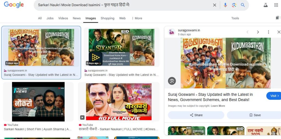Image resolution: width=281 pixels, height=139 pixels.
Task: Click Suraj Goswami title under Kudumbasthan result
Action: tap(41, 75)
